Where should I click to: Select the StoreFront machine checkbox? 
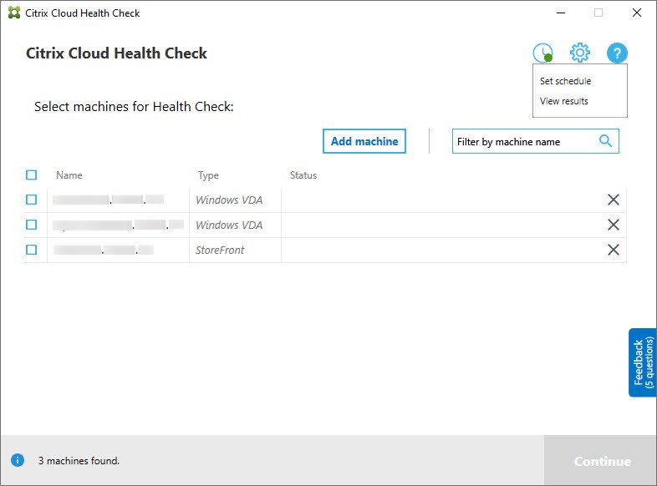click(x=32, y=250)
